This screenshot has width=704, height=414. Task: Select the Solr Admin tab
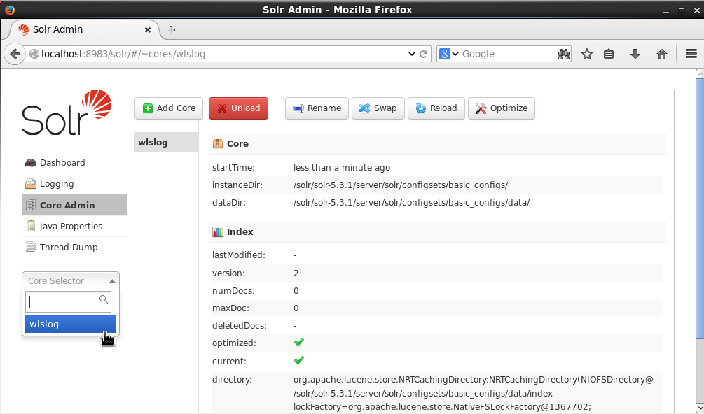click(84, 30)
